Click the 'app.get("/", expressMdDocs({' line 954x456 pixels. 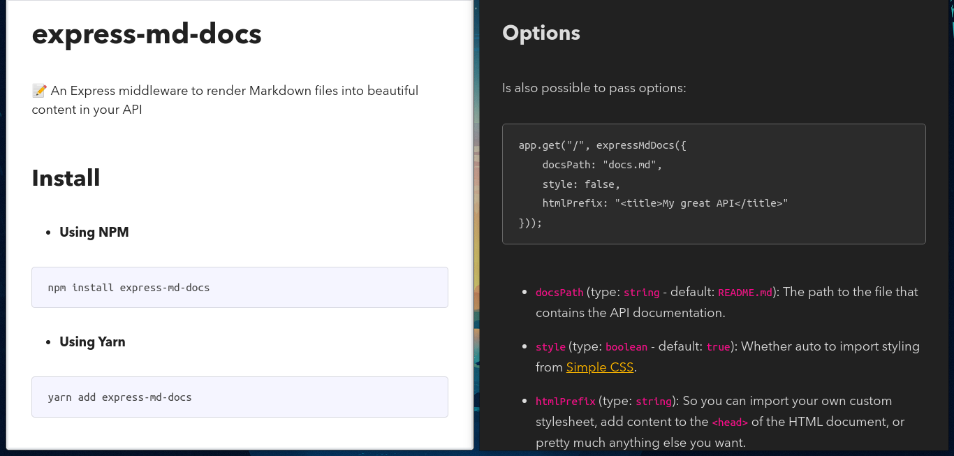[x=602, y=145]
